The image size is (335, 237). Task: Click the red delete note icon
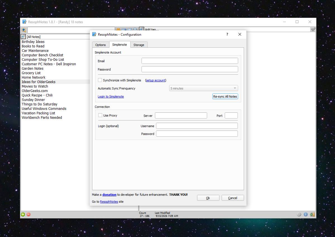pos(28,214)
